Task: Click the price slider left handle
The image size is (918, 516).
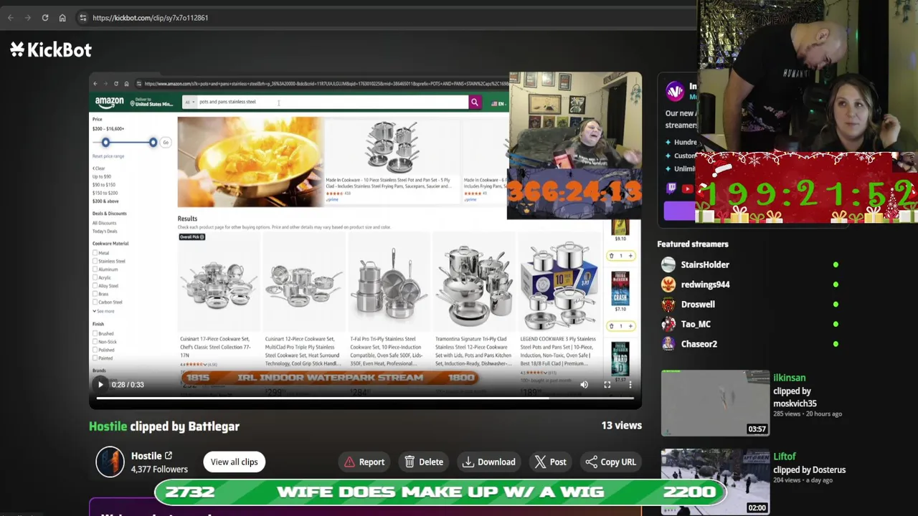Action: [x=105, y=143]
